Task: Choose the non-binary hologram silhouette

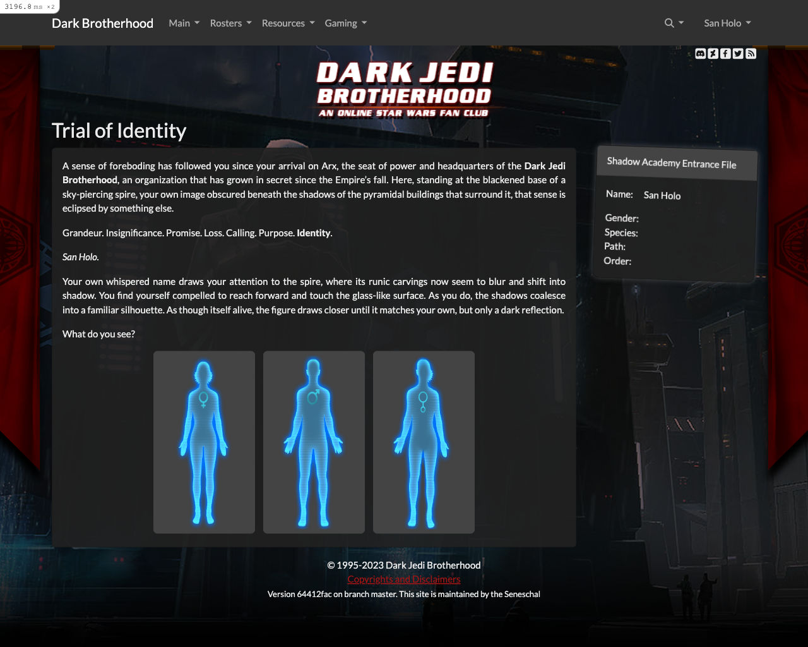Action: 424,442
